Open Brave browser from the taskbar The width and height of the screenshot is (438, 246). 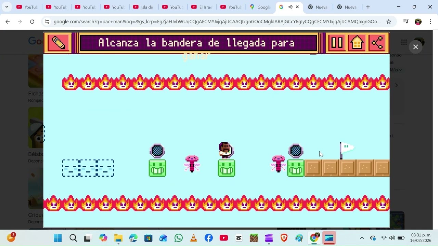click(x=284, y=238)
